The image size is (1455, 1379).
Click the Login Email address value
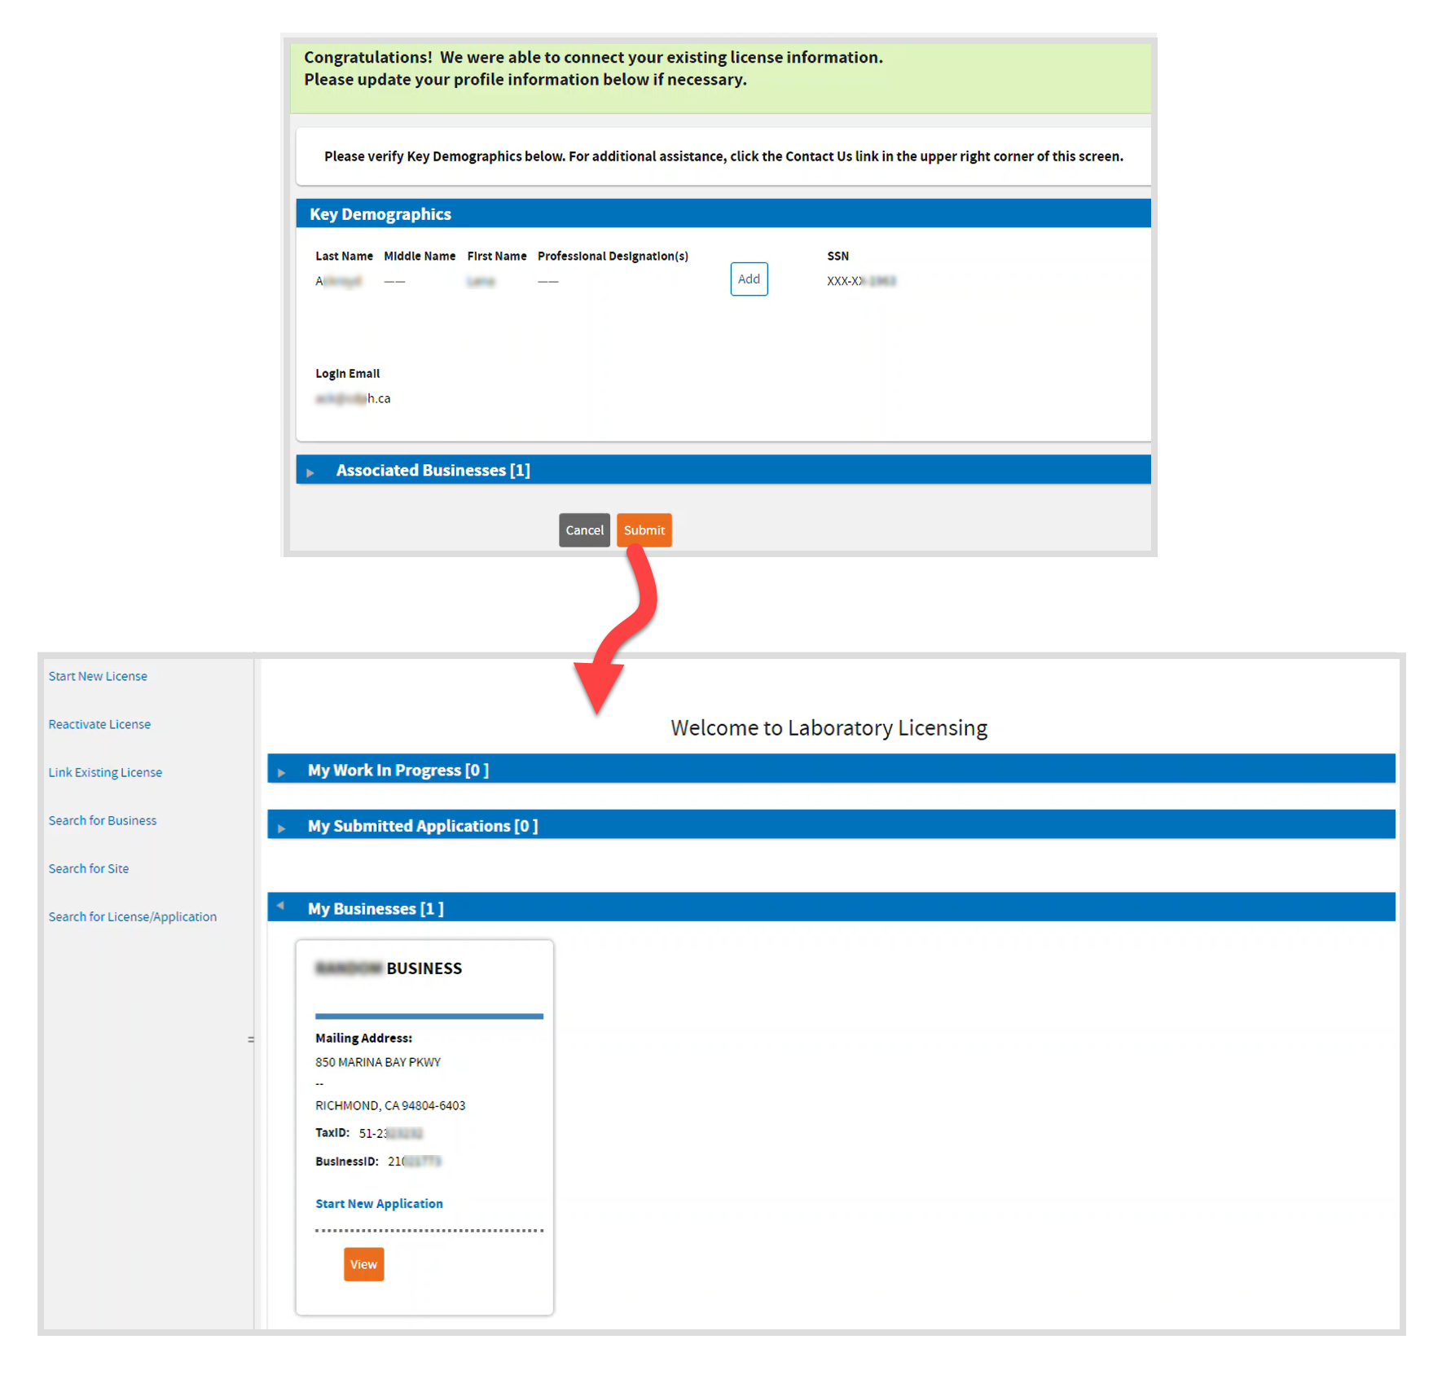pyautogui.click(x=353, y=398)
